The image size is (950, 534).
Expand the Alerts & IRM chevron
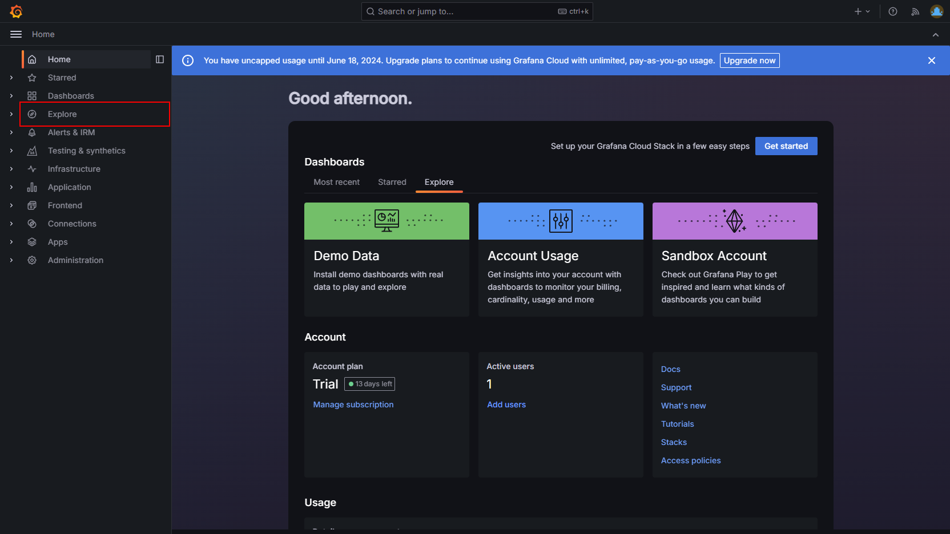[x=11, y=132]
